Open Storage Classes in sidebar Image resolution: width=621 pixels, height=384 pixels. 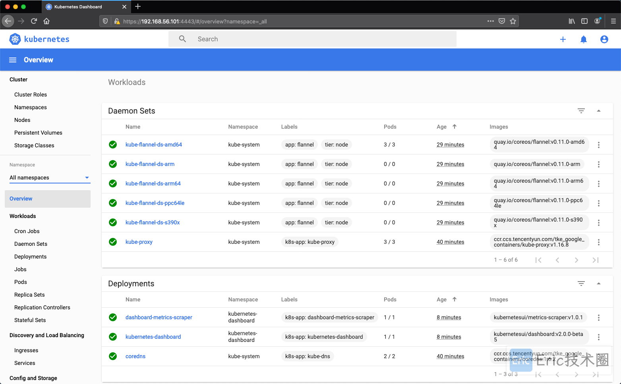click(34, 145)
